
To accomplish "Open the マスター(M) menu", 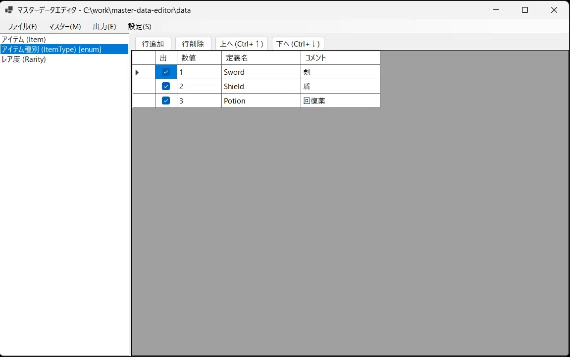I will coord(65,27).
